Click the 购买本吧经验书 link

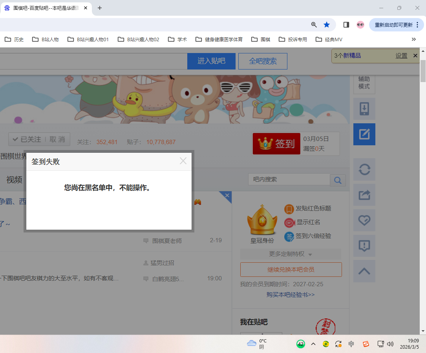coord(291,294)
